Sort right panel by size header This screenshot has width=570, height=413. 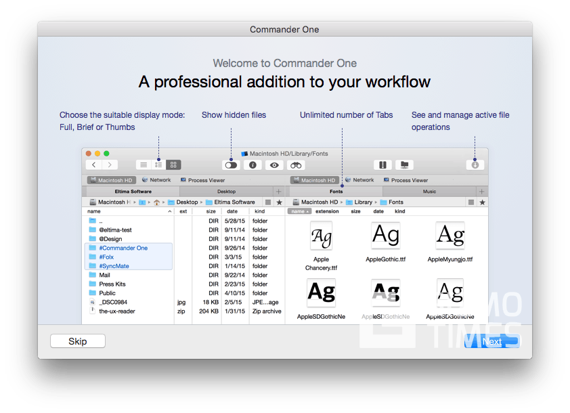[356, 211]
